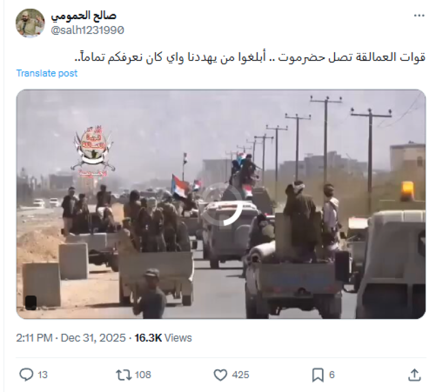The width and height of the screenshot is (436, 392).
Task: Click the likes count 425
Action: tap(240, 375)
